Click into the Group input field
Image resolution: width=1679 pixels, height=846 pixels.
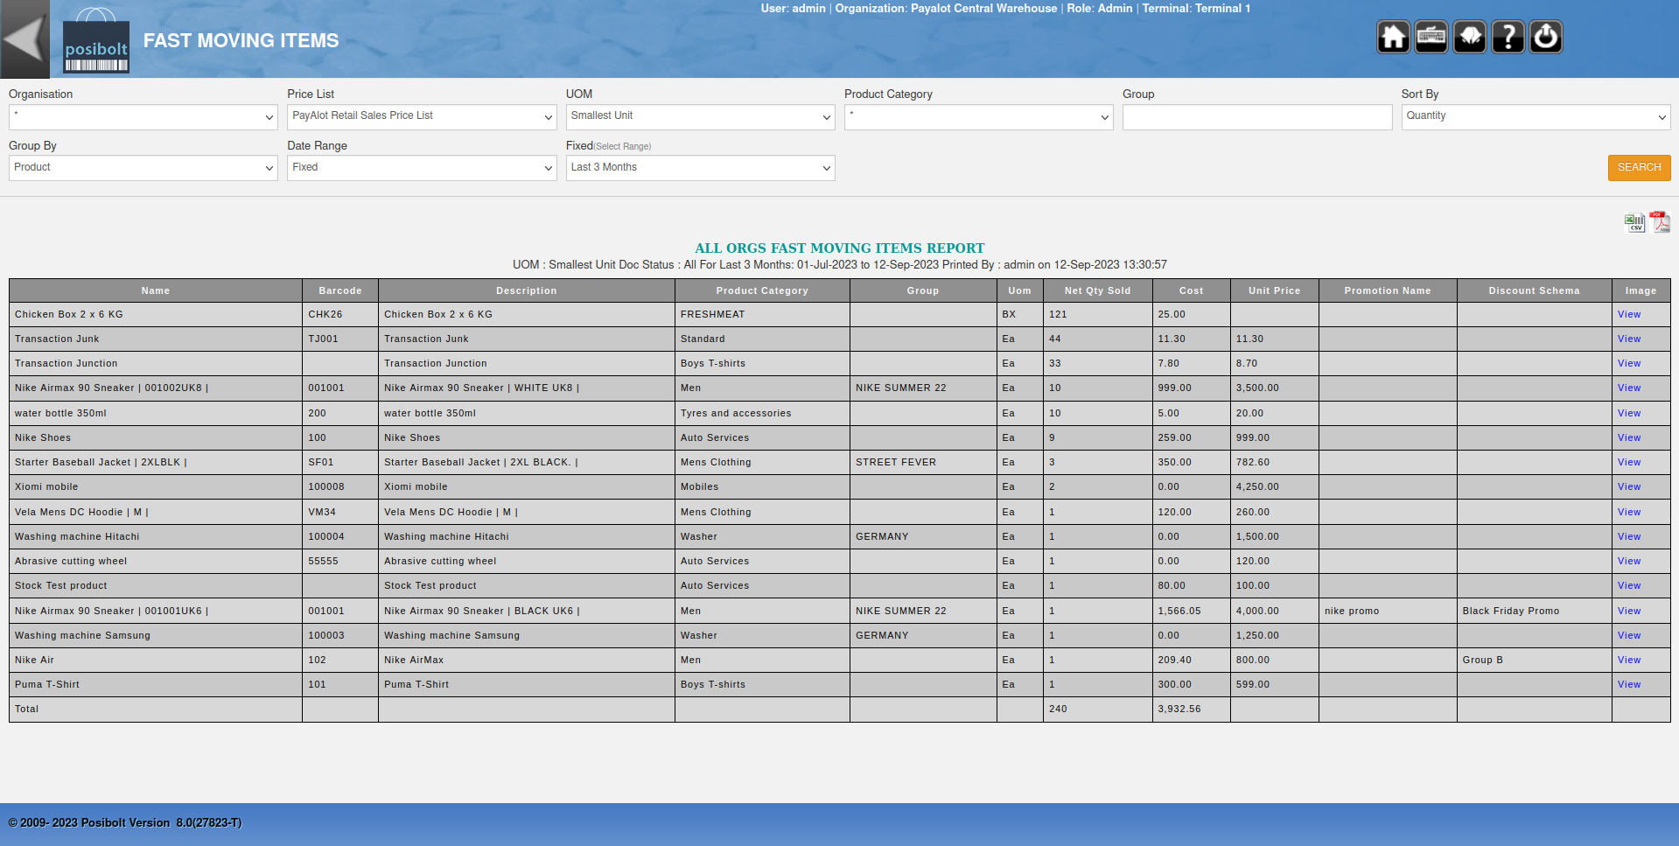coord(1257,117)
